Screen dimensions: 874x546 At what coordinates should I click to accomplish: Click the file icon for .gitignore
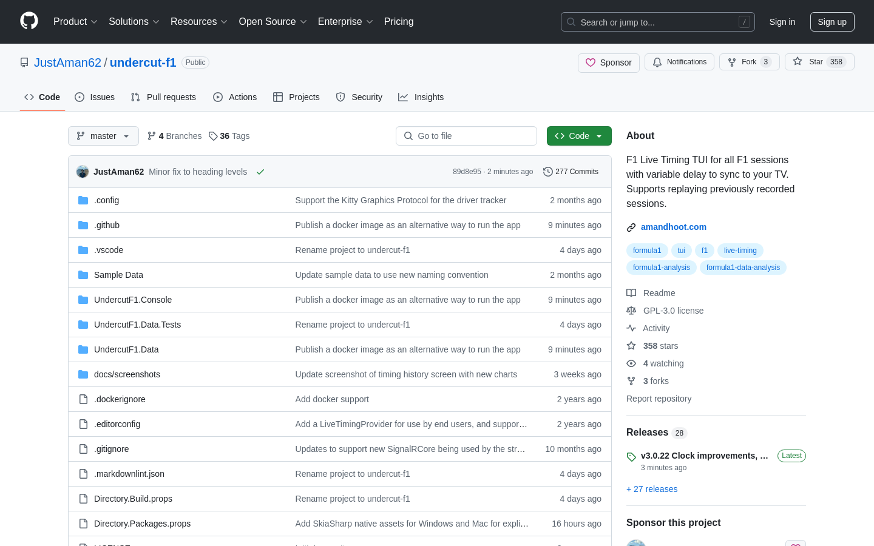(83, 449)
